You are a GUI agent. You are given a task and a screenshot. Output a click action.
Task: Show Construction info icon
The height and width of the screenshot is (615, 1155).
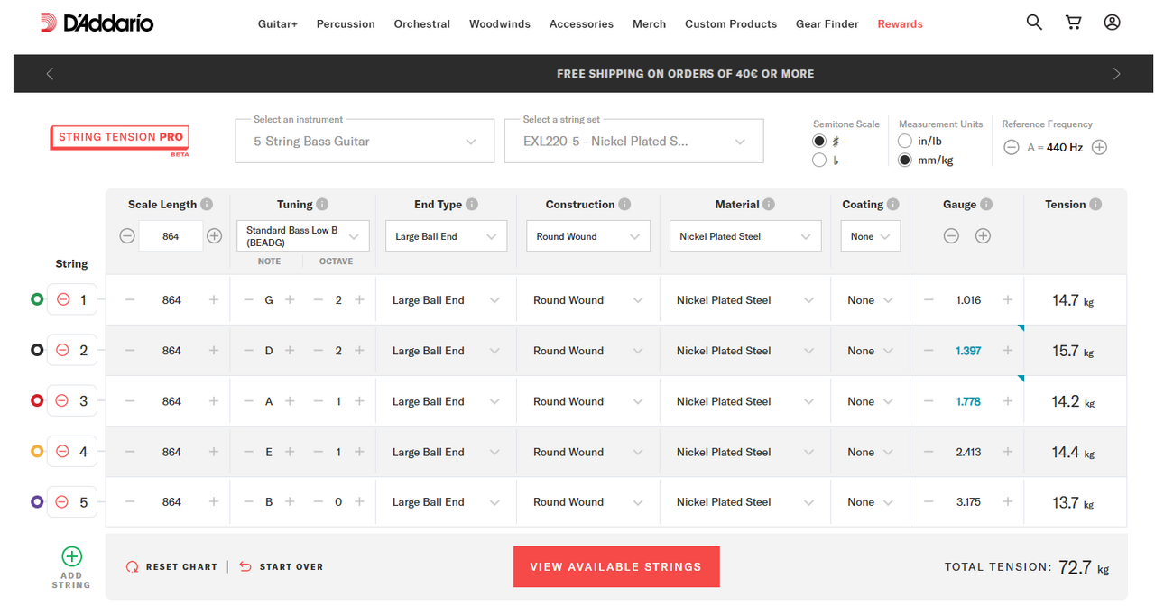pyautogui.click(x=624, y=205)
